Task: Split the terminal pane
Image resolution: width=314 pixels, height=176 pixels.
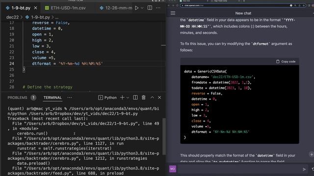Action: pos(135,98)
